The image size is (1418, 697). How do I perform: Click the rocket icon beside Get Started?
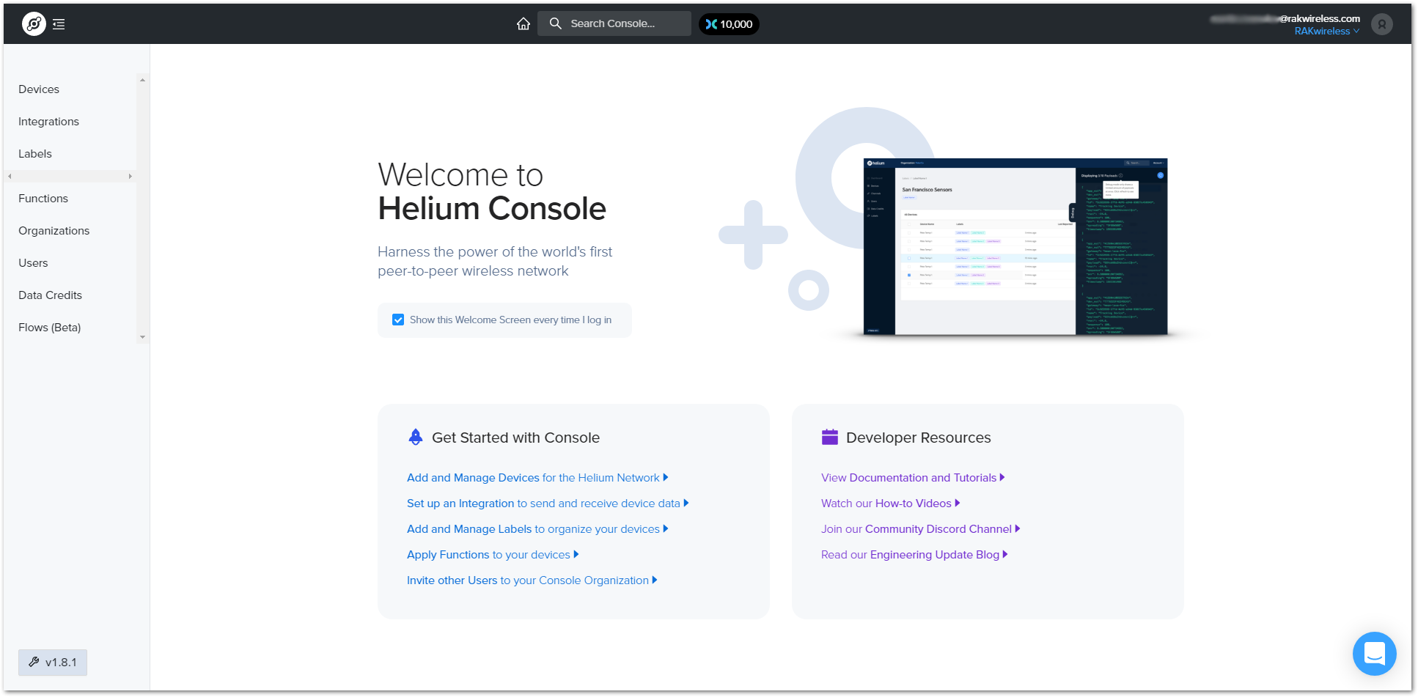[416, 438]
